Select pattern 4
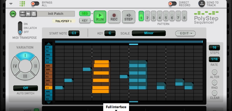The width and height of the screenshot is (232, 111). pos(160,16)
